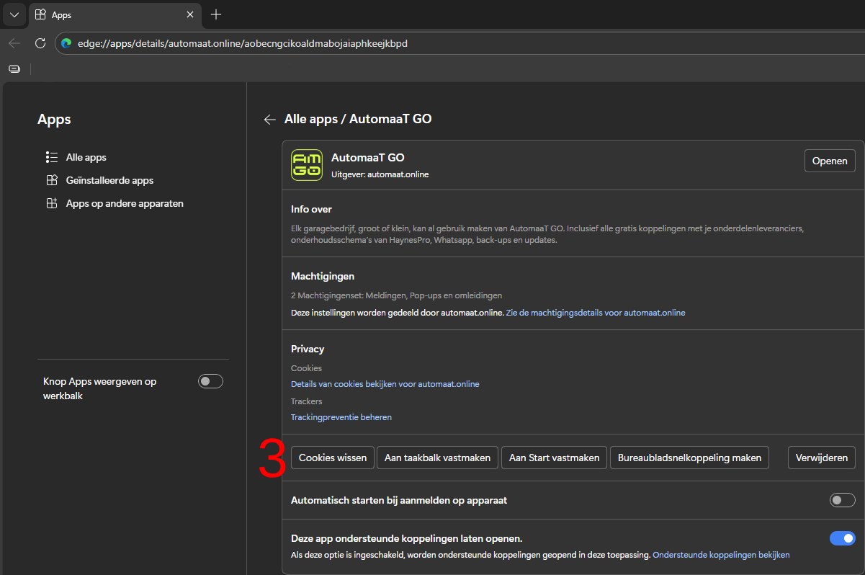Click the '2 Machtigingenset' text line
The image size is (865, 575).
396,295
